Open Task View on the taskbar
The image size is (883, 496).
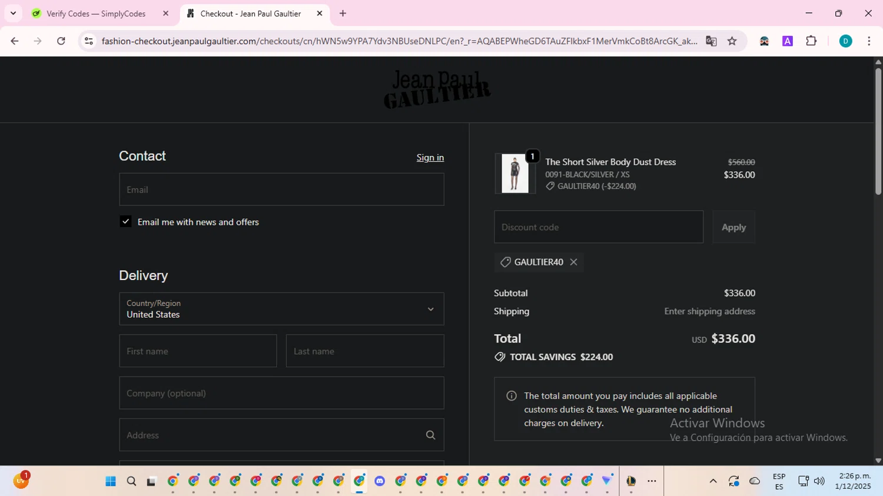coord(151,481)
